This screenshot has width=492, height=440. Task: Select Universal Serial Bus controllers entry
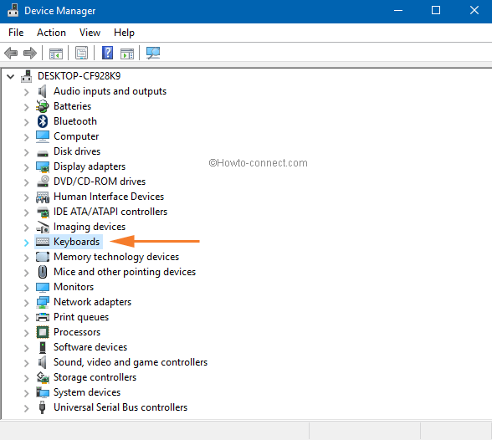[120, 407]
